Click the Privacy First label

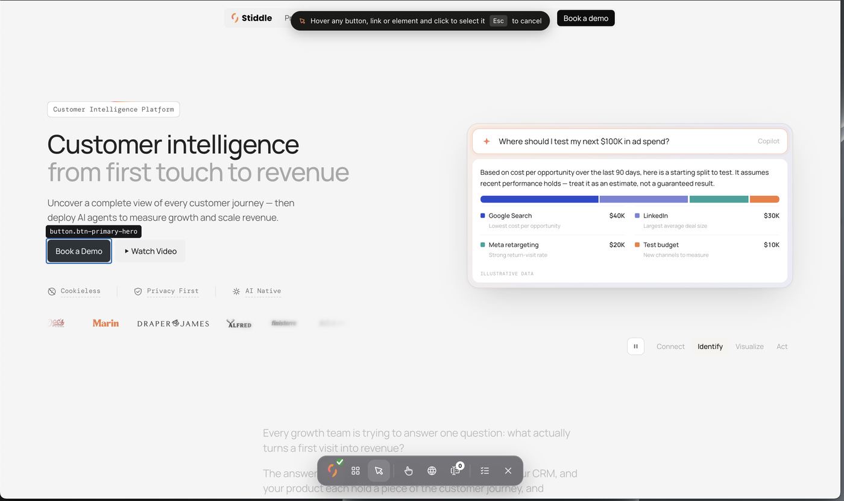click(x=172, y=291)
